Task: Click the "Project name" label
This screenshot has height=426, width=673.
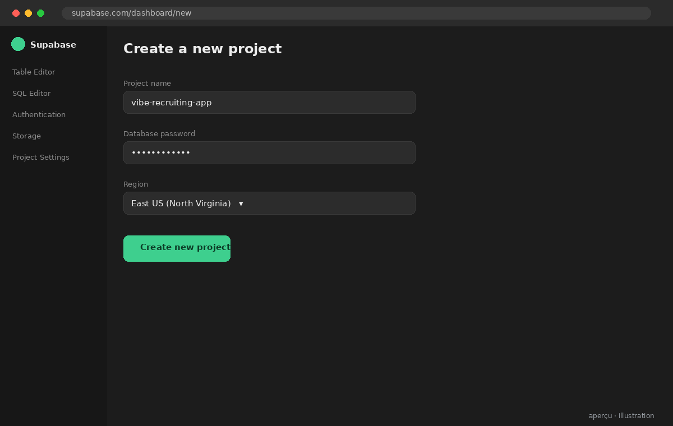Action: [x=147, y=83]
